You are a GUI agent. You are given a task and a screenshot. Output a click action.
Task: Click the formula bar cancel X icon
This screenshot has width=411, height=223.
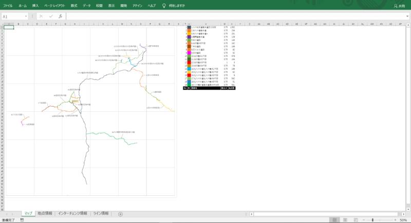point(41,16)
